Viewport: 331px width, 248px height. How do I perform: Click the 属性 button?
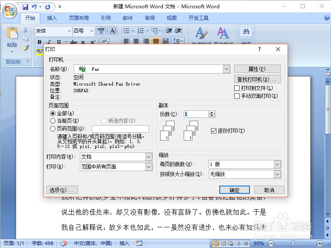click(x=257, y=68)
